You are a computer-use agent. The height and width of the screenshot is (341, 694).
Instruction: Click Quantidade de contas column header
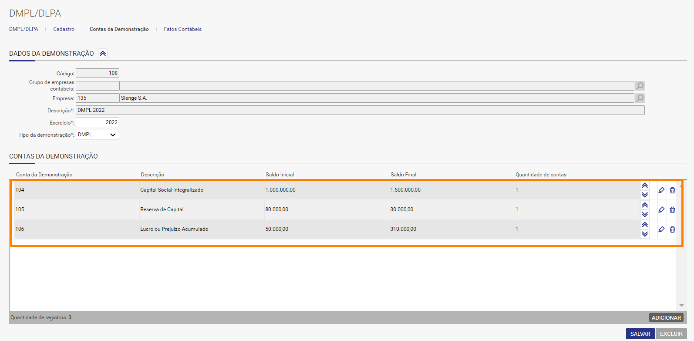[541, 175]
